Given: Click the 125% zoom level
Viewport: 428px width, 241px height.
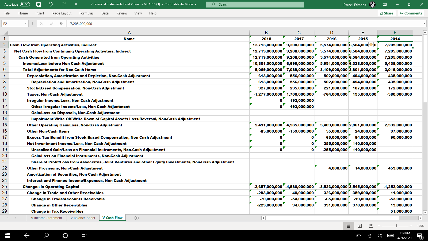Looking at the screenshot, I should coord(421,226).
